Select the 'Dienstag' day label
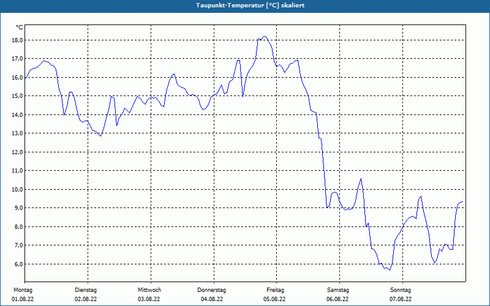Viewport: 490px width, 306px height. (86, 290)
